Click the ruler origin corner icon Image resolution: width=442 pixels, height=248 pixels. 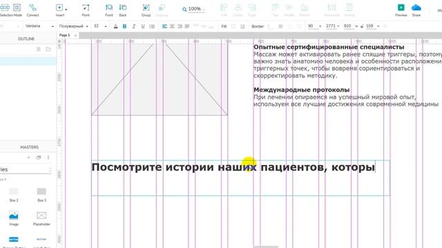point(59,41)
